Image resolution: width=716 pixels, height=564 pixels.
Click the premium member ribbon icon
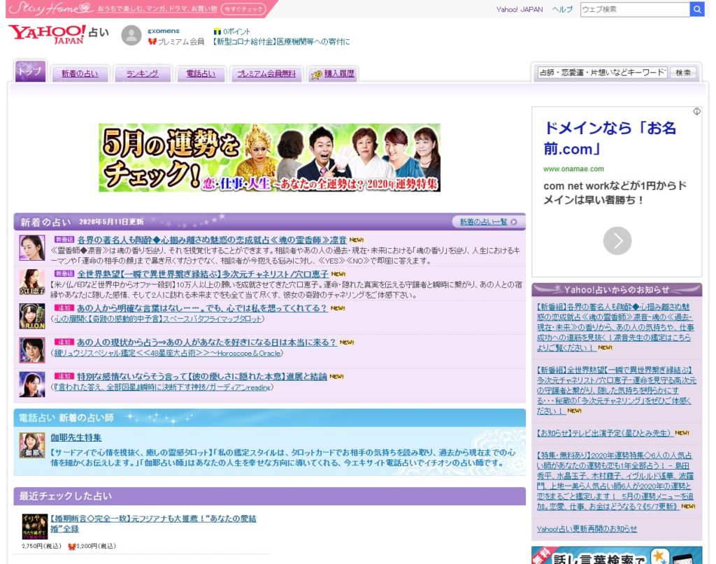[152, 41]
